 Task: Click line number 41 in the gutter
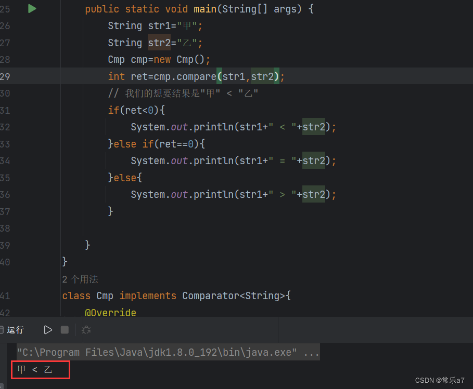pos(5,296)
